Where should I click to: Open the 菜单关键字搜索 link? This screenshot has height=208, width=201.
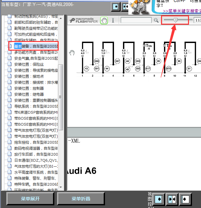pos(182,11)
